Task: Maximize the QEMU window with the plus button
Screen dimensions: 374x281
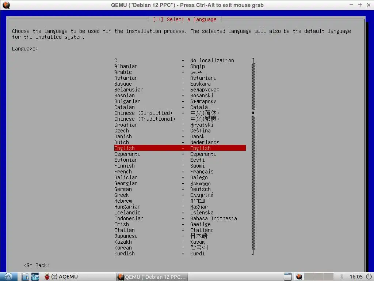Action: [360, 5]
